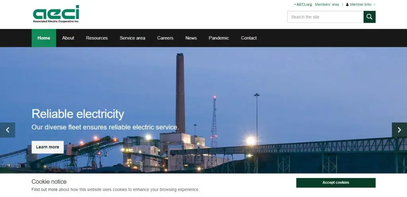Go to previous slide arrow
Screen dimensions: 407x197
[x=8, y=130]
